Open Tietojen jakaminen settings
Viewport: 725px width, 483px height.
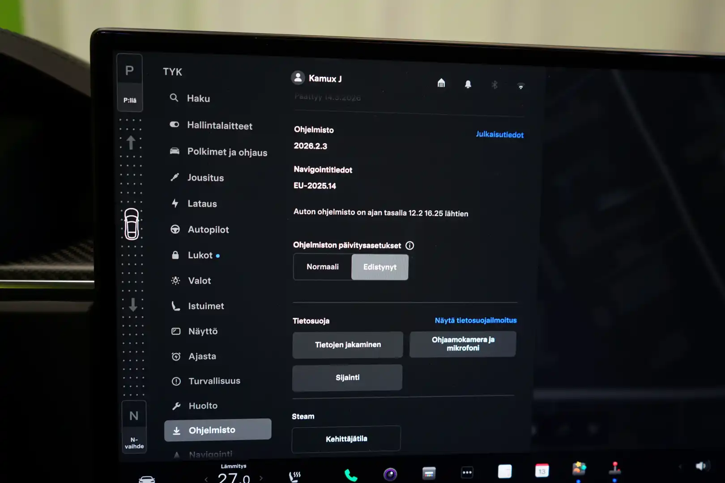click(348, 344)
